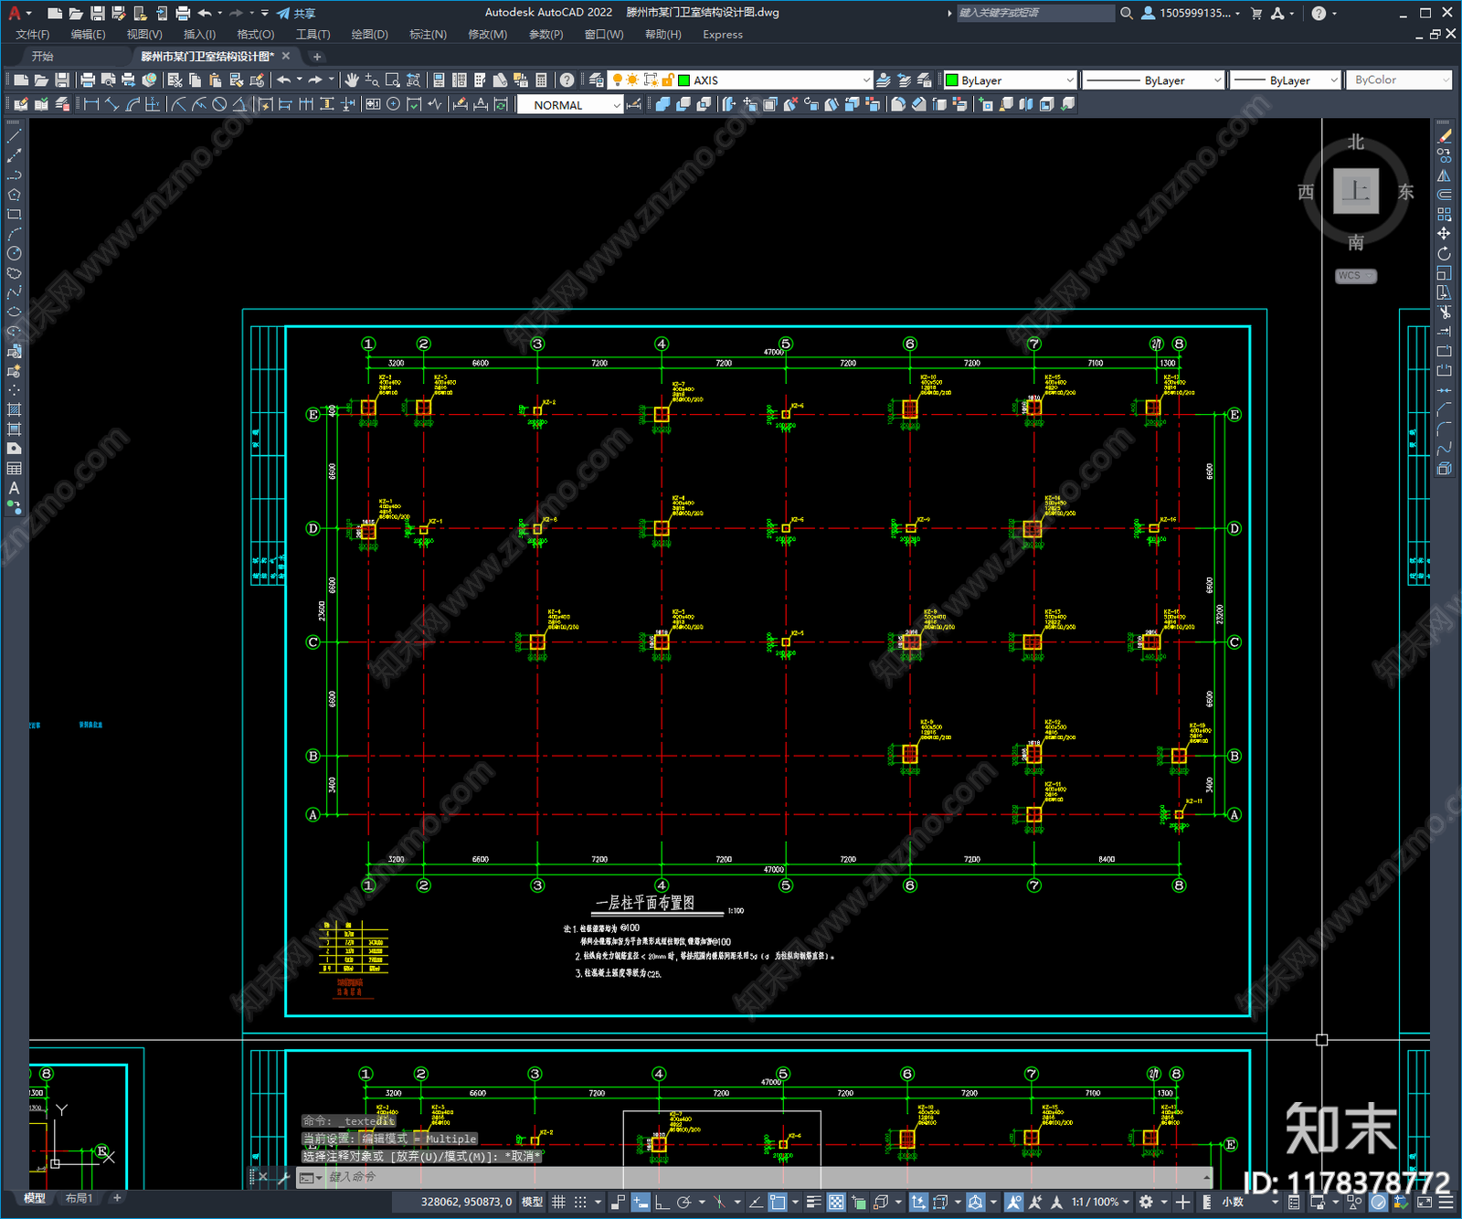Select the Line tool in draw toolbar

coord(14,136)
